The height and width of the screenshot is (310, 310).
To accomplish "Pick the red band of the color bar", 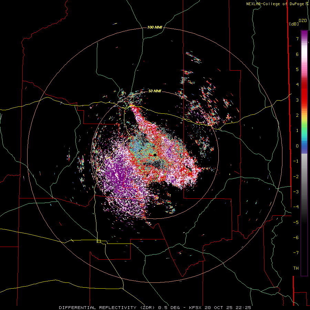I will [304, 93].
